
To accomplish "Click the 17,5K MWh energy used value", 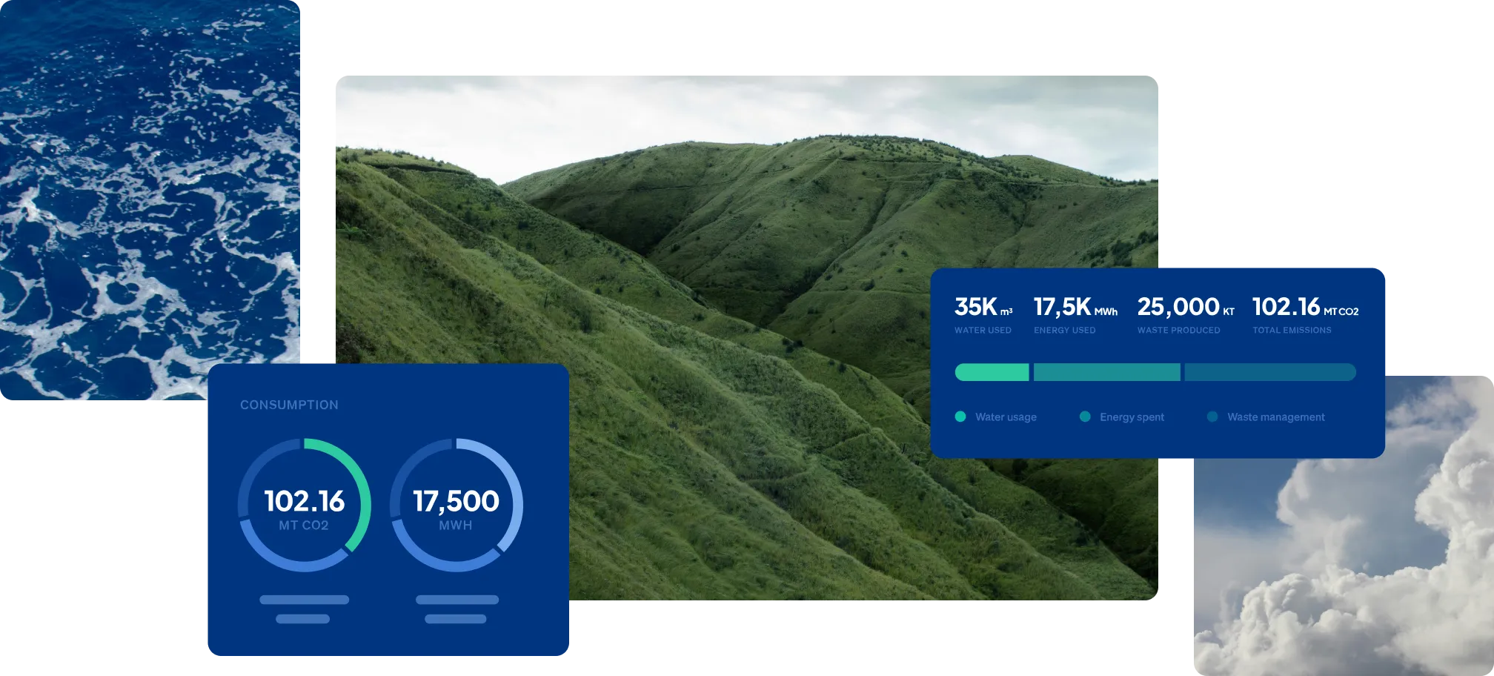I will point(1075,307).
